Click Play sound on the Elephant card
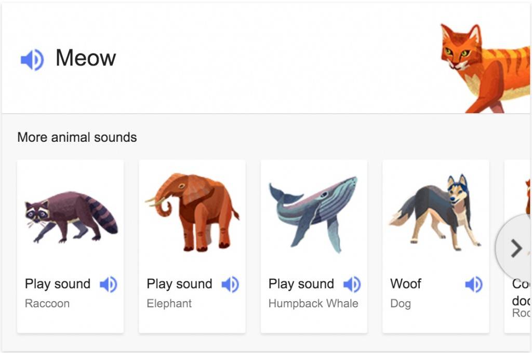 point(179,284)
